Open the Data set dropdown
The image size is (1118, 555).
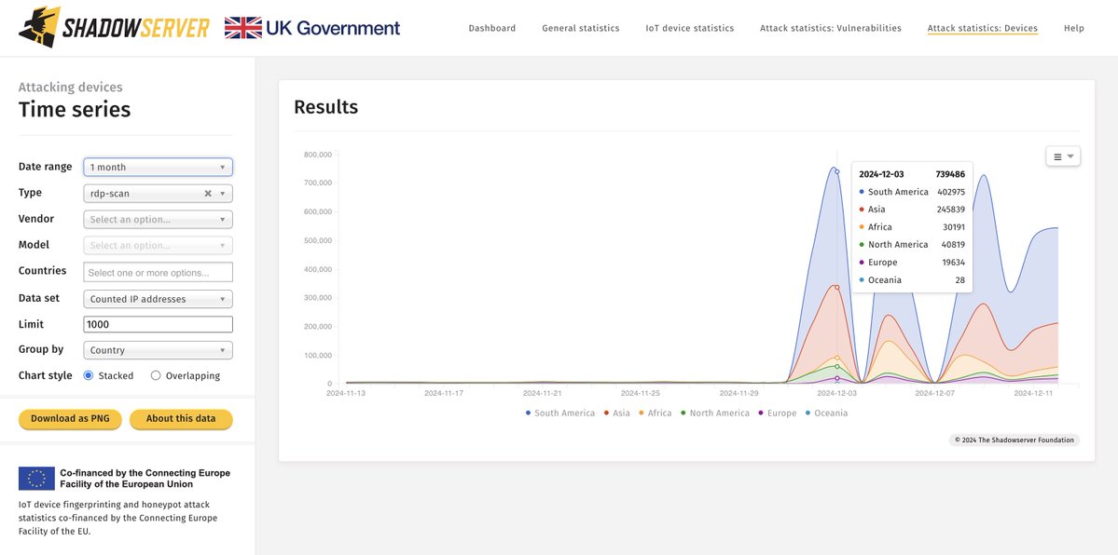click(x=158, y=299)
